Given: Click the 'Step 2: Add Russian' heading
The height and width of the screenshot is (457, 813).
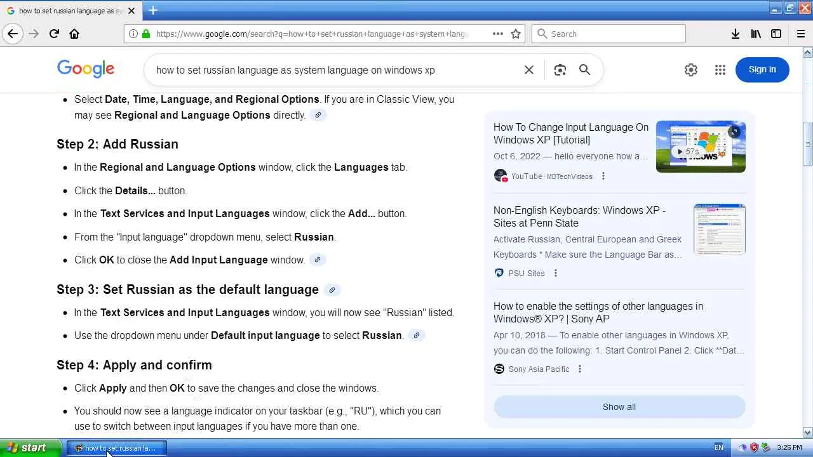Looking at the screenshot, I should click(x=118, y=144).
